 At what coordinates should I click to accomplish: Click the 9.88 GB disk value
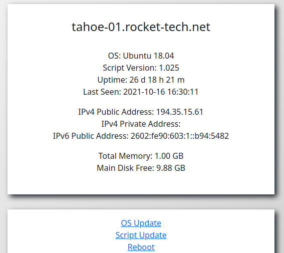[171, 168]
